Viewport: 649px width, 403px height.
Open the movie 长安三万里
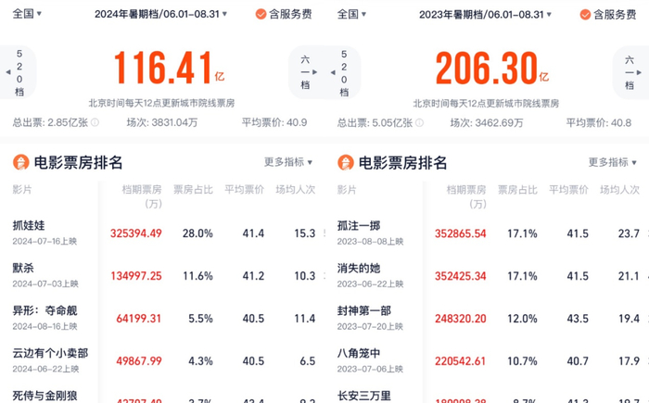363,397
